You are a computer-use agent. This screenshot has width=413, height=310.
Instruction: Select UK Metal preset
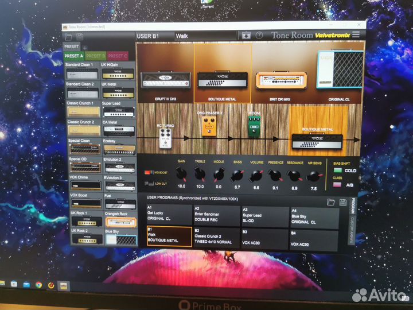point(118,91)
